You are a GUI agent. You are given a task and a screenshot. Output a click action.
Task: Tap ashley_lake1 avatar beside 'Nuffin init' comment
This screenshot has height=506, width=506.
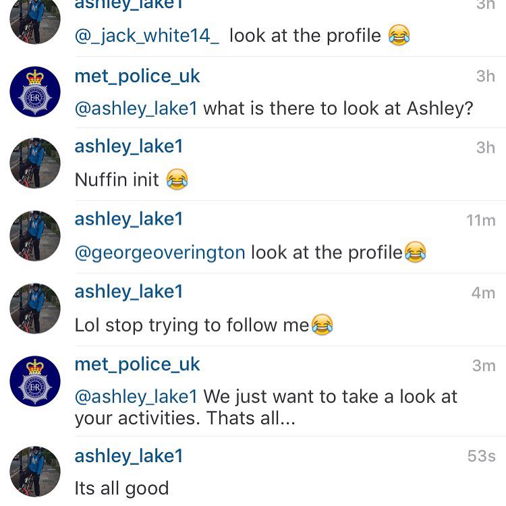point(35,163)
